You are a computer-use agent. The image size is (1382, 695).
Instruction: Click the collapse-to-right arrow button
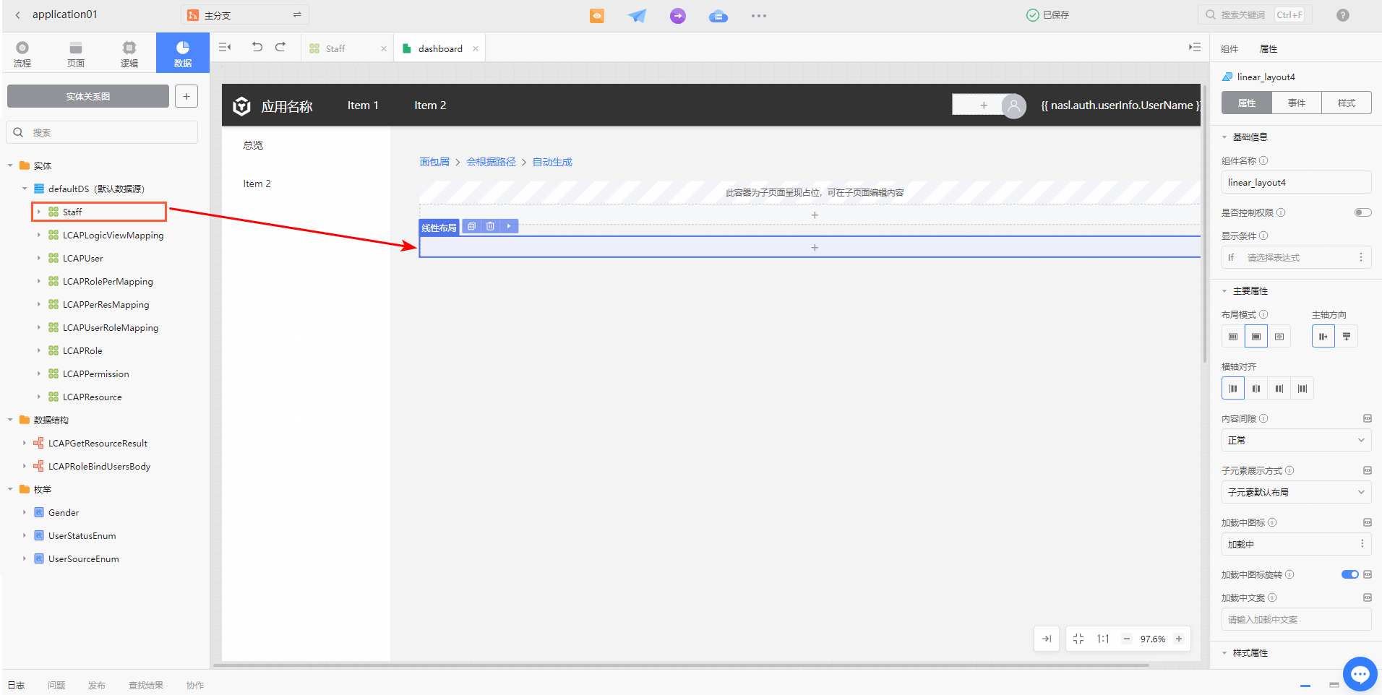tap(1047, 639)
